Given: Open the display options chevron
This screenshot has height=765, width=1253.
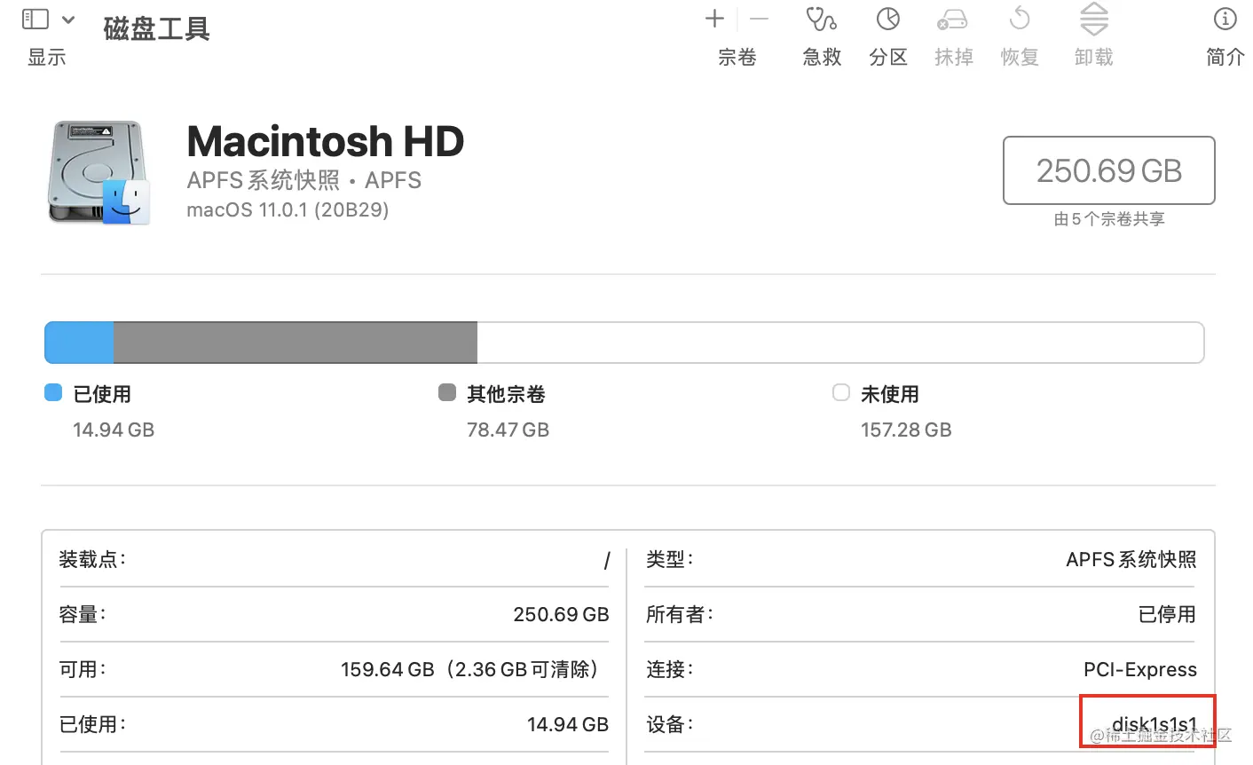Looking at the screenshot, I should click(68, 19).
